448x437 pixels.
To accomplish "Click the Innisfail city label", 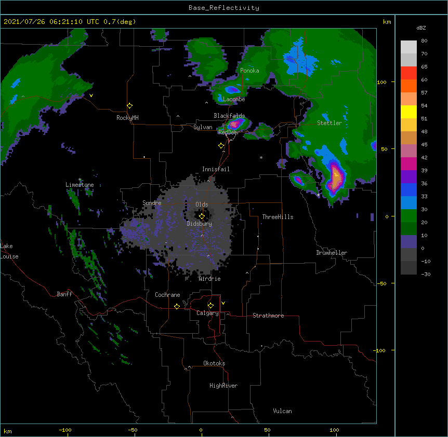I will click(216, 169).
